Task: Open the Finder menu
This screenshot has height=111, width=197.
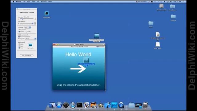Action: point(18,2)
